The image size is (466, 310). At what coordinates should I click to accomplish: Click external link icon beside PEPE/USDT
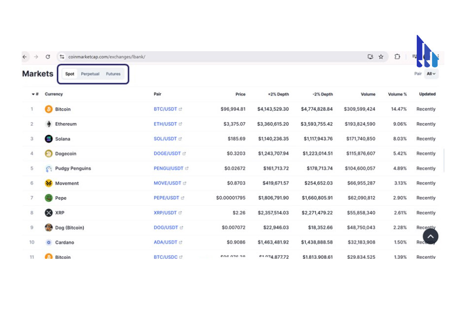[182, 198]
